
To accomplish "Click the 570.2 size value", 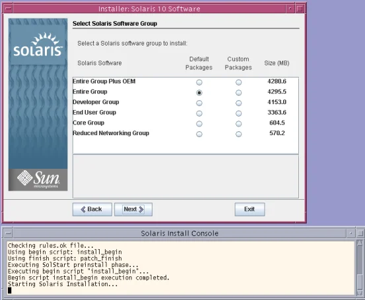I will 277,133.
